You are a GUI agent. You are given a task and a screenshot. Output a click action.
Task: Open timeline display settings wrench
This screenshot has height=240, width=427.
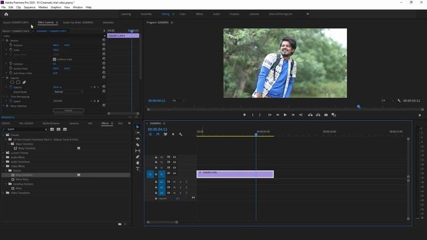[x=180, y=134]
